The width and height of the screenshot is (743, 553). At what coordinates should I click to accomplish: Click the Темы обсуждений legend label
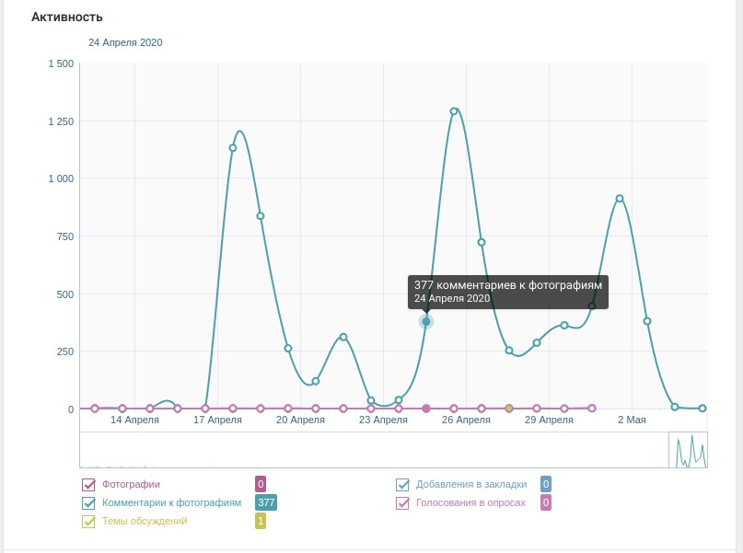[x=145, y=522]
